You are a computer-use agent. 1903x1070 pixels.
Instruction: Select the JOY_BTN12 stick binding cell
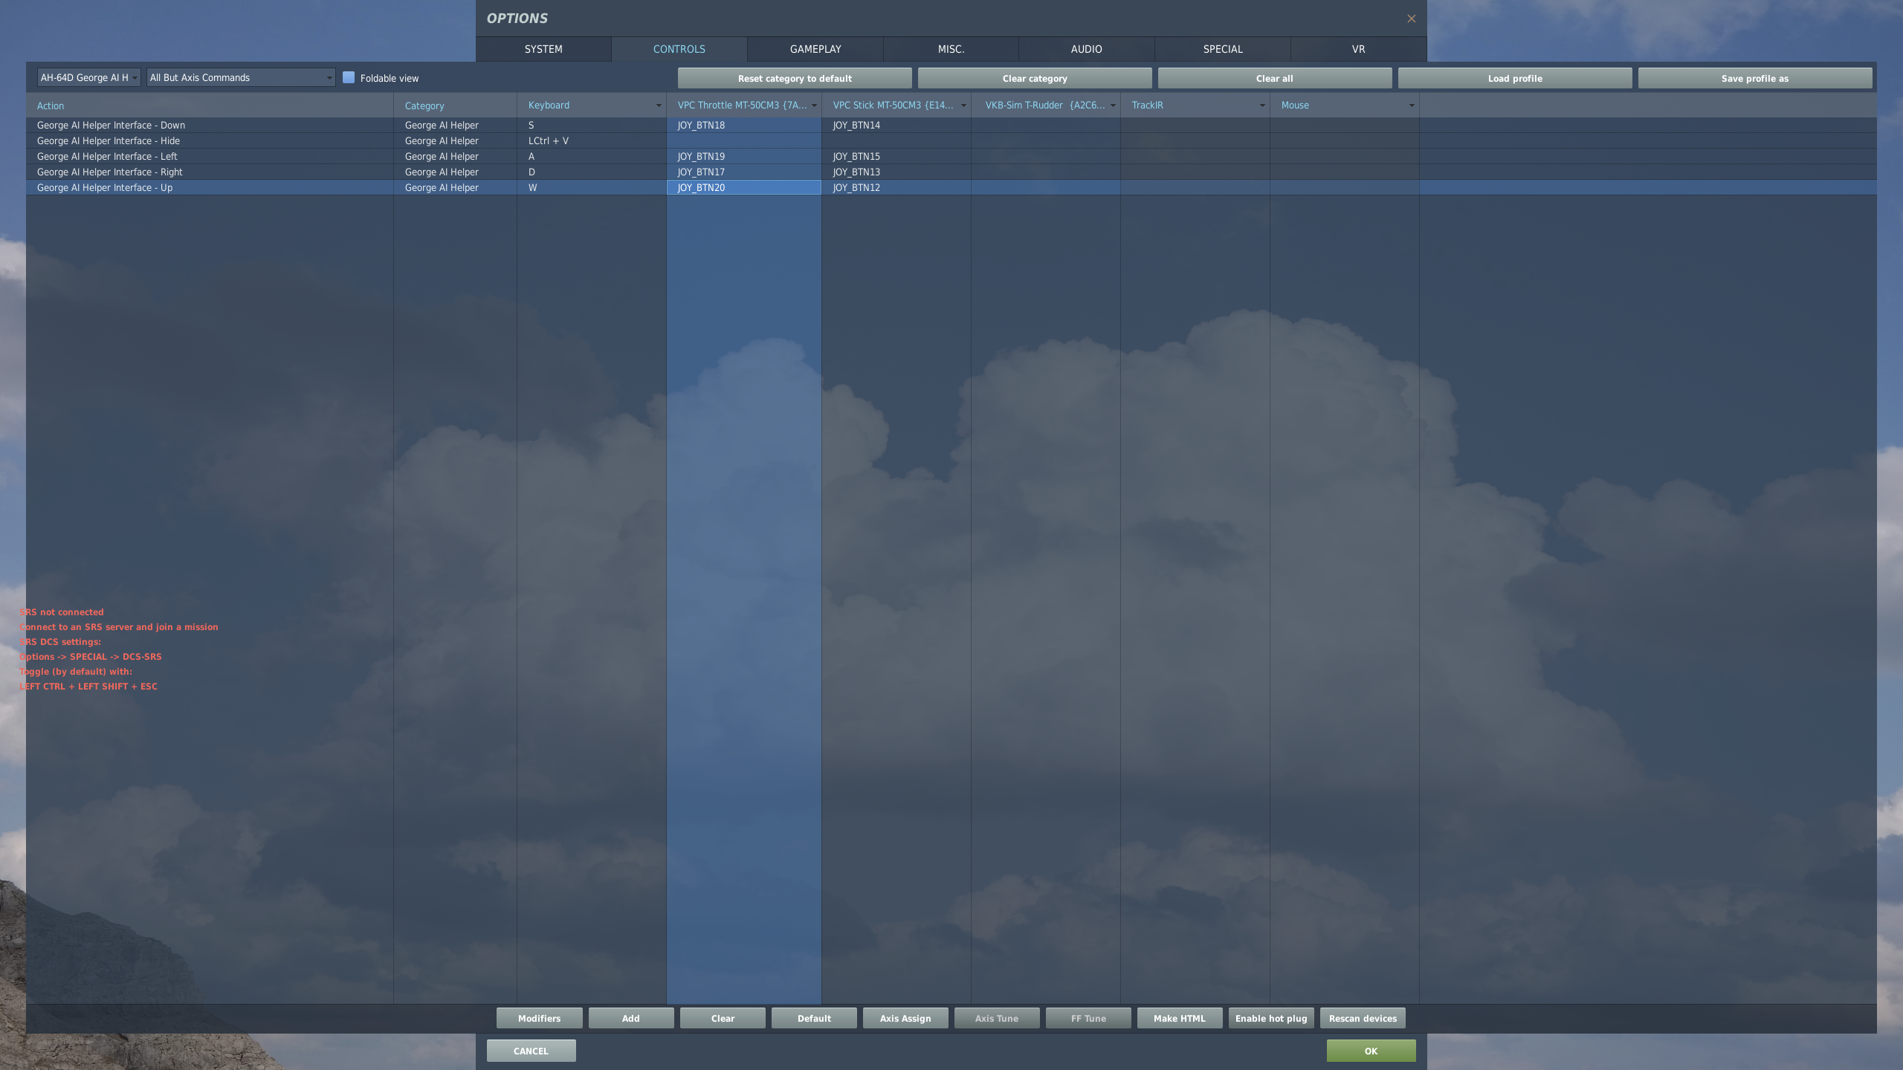(x=896, y=187)
